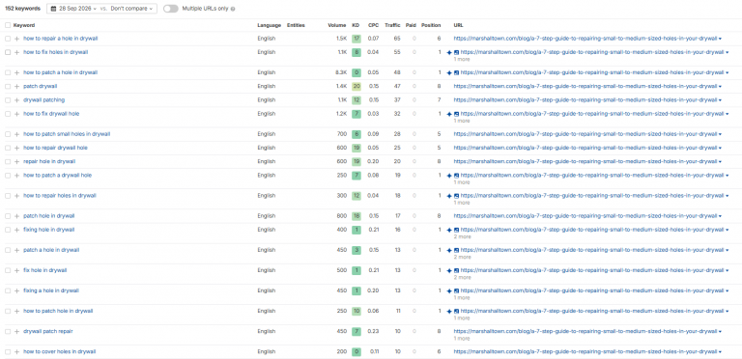The height and width of the screenshot is (359, 742).
Task: Open keyword 'how to patch hole in drywall'
Action: (58, 312)
